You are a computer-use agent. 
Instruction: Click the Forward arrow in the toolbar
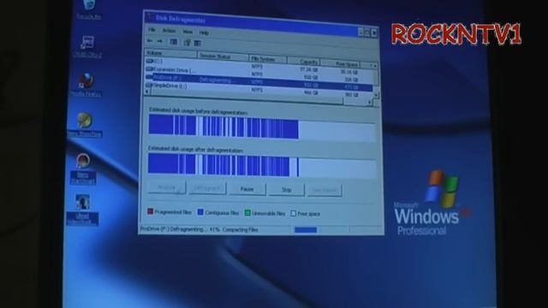[160, 41]
